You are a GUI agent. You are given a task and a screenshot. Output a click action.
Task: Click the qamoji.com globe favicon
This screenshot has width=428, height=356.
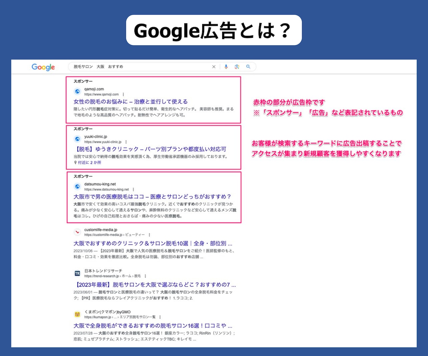[x=78, y=92]
